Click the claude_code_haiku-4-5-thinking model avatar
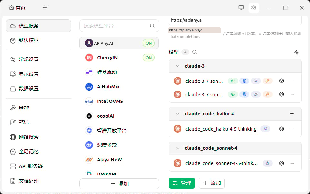 tap(178, 129)
